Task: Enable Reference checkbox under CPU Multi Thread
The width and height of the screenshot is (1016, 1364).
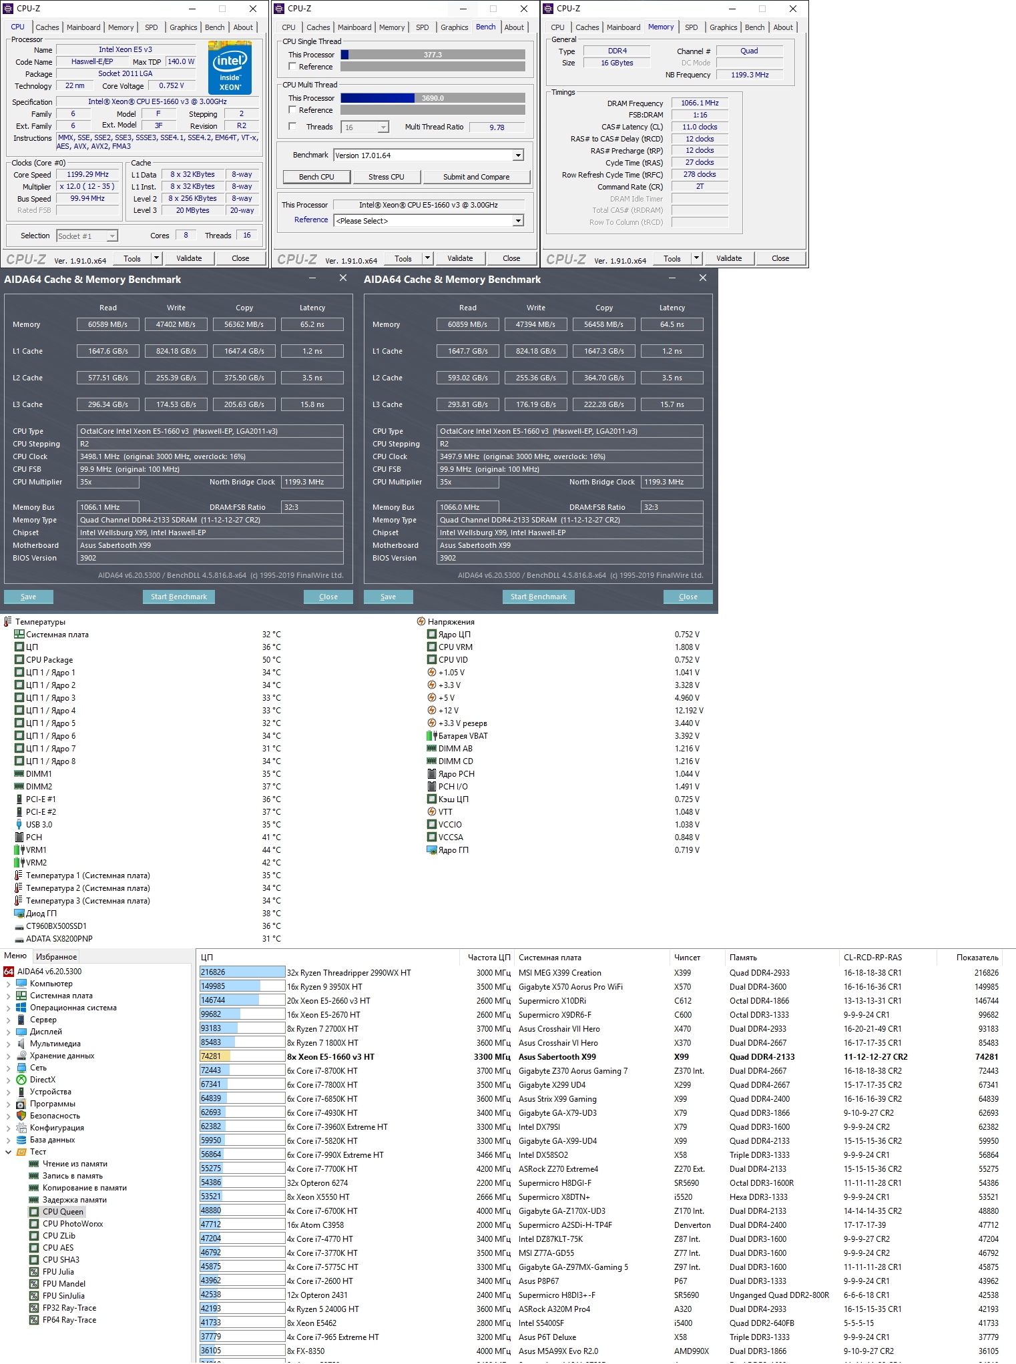Action: pos(292,110)
